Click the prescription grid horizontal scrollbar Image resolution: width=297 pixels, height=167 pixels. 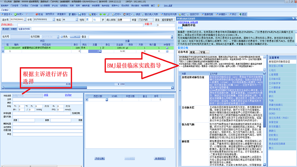coord(88,88)
